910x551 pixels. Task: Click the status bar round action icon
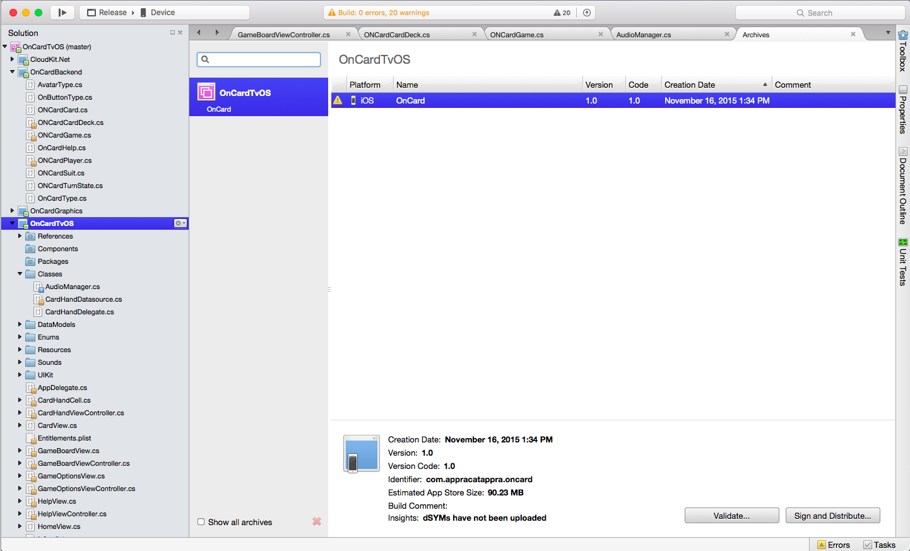pyautogui.click(x=587, y=13)
